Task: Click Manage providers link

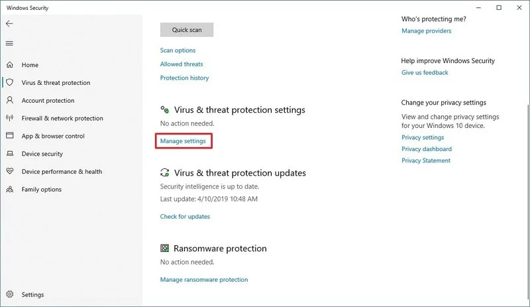Action: (426, 31)
